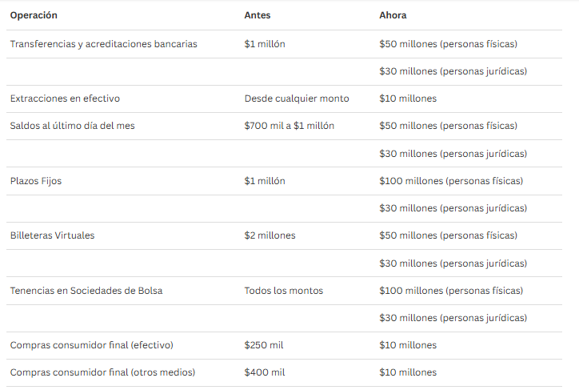Select Transferencias y acreditaciones bancarias row label
Viewport: 579px width, 390px height.
(104, 44)
